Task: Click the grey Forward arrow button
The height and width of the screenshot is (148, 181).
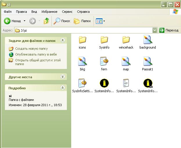Action: pos(33,21)
